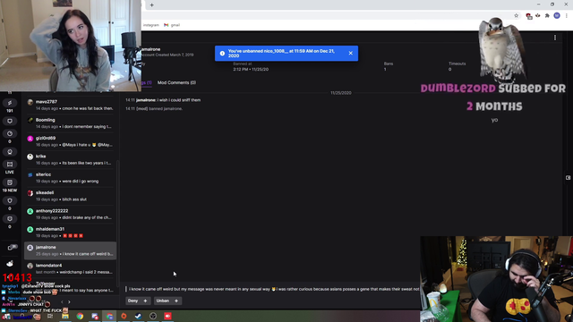This screenshot has height=322, width=573.
Task: Select jamalrone unban request row
Action: (70, 250)
